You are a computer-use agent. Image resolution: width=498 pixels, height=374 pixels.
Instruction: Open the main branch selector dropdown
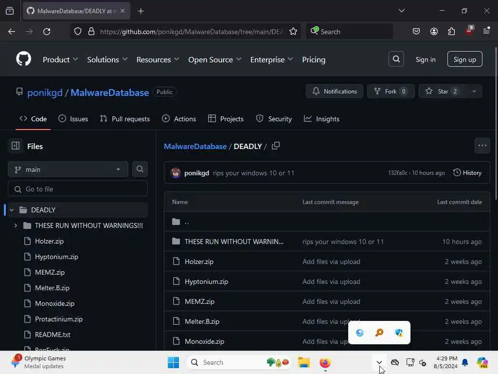click(68, 169)
